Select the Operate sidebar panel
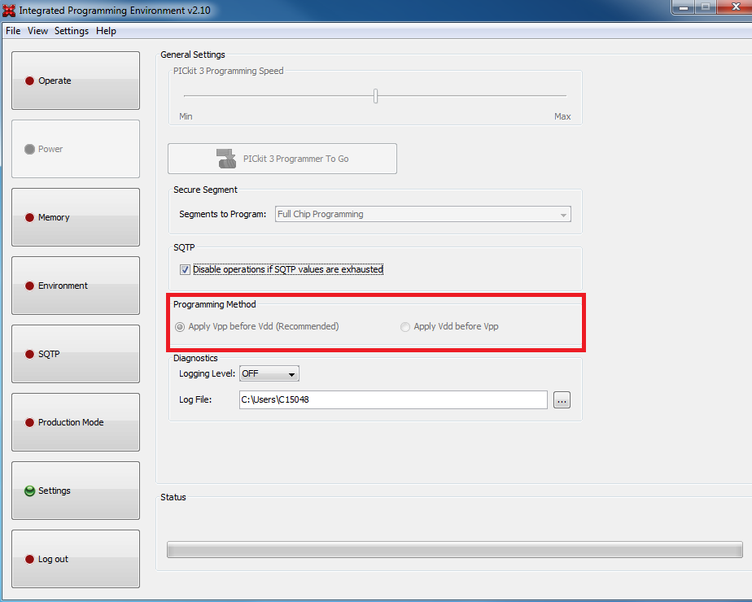 (x=75, y=81)
